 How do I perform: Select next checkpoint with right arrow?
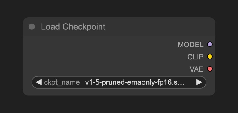199,82
